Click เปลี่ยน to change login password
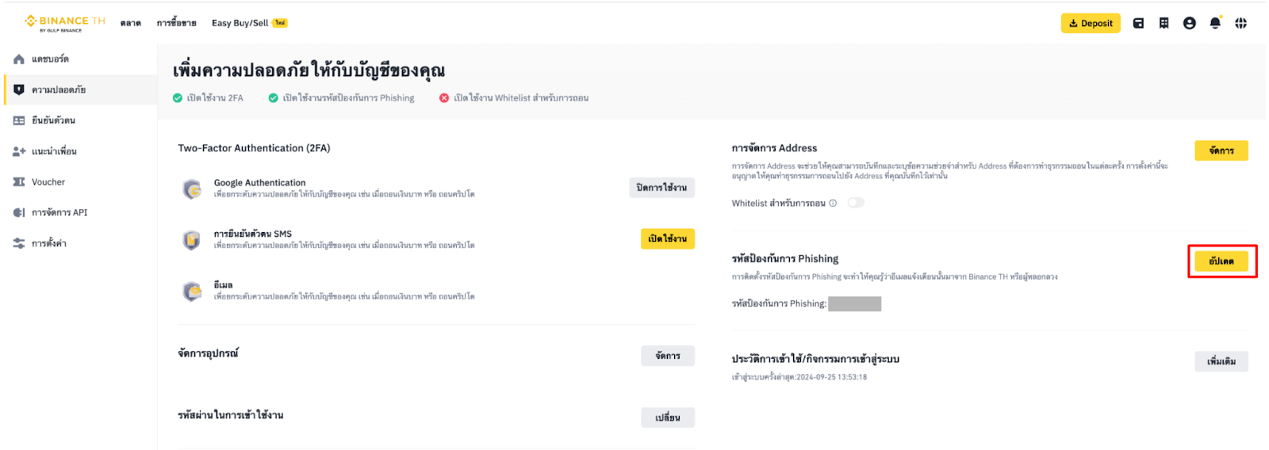The height and width of the screenshot is (450, 1269). pos(667,418)
